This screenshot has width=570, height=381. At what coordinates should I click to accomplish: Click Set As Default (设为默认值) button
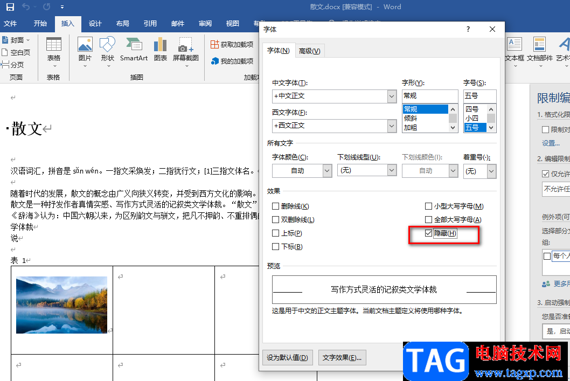(287, 358)
